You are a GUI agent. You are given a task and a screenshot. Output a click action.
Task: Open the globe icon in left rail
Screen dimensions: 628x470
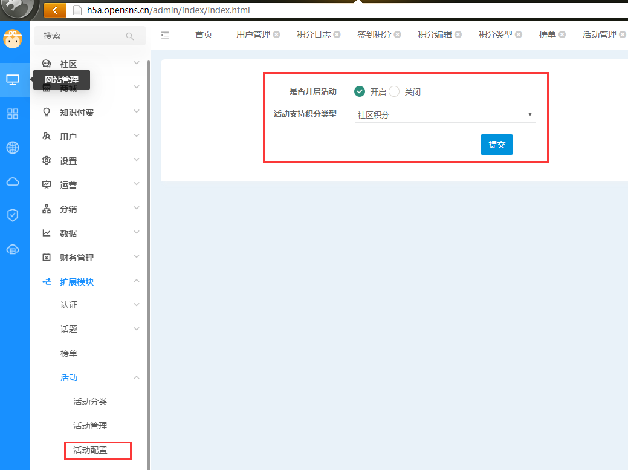point(13,148)
